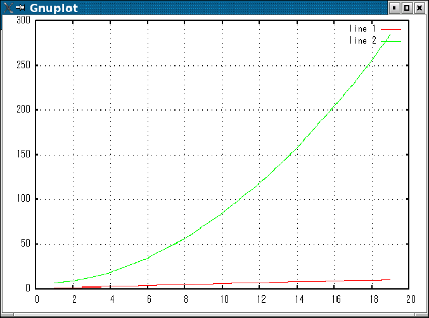Click y-axis label 100
The width and height of the screenshot is (429, 318).
pyautogui.click(x=23, y=198)
